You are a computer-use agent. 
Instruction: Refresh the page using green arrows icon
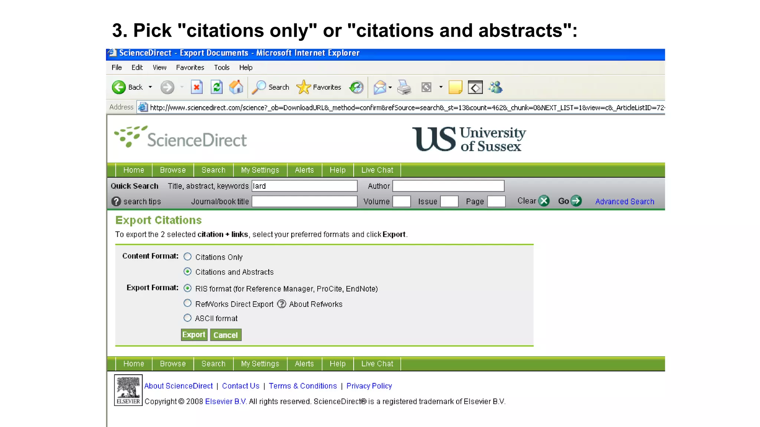[x=217, y=87]
